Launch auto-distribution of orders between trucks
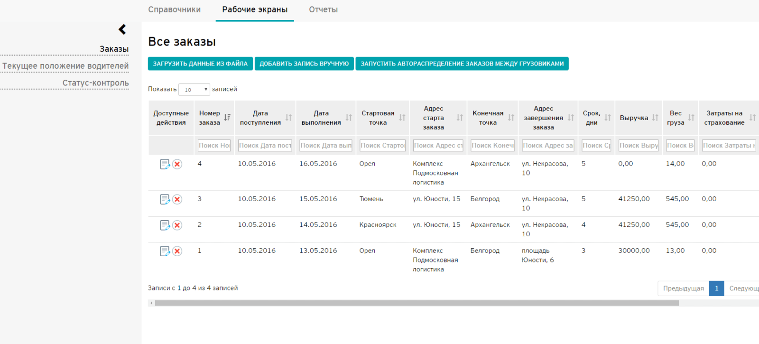The height and width of the screenshot is (344, 759). pyautogui.click(x=462, y=64)
